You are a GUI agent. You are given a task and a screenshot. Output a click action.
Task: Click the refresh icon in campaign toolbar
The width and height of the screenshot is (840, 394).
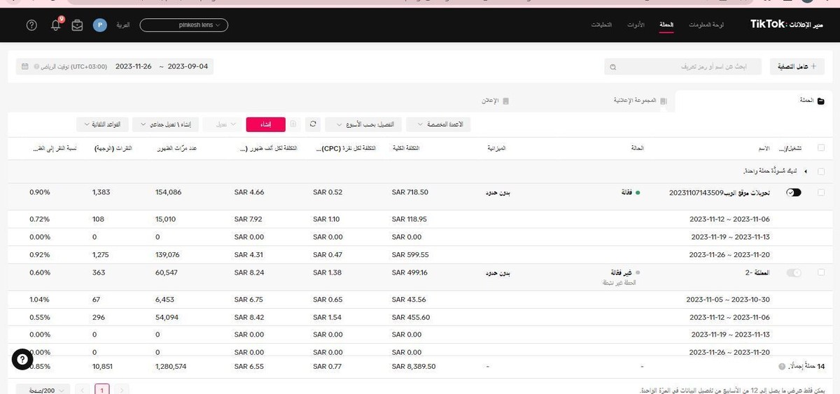pos(314,124)
